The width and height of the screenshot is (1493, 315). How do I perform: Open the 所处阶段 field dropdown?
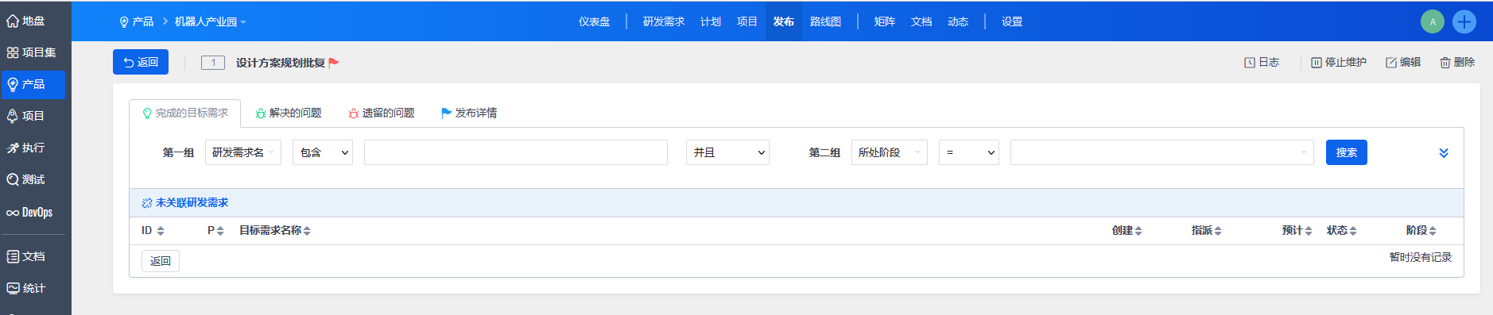pos(890,152)
